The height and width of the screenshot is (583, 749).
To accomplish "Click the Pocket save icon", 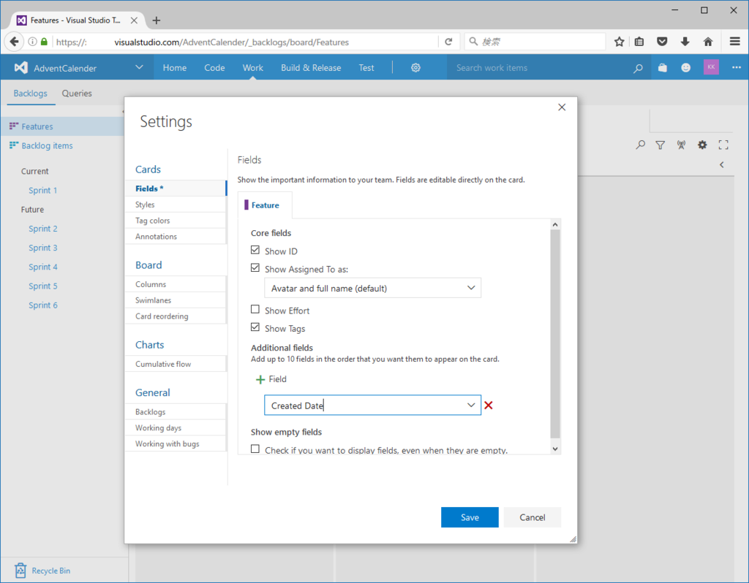I will click(662, 42).
